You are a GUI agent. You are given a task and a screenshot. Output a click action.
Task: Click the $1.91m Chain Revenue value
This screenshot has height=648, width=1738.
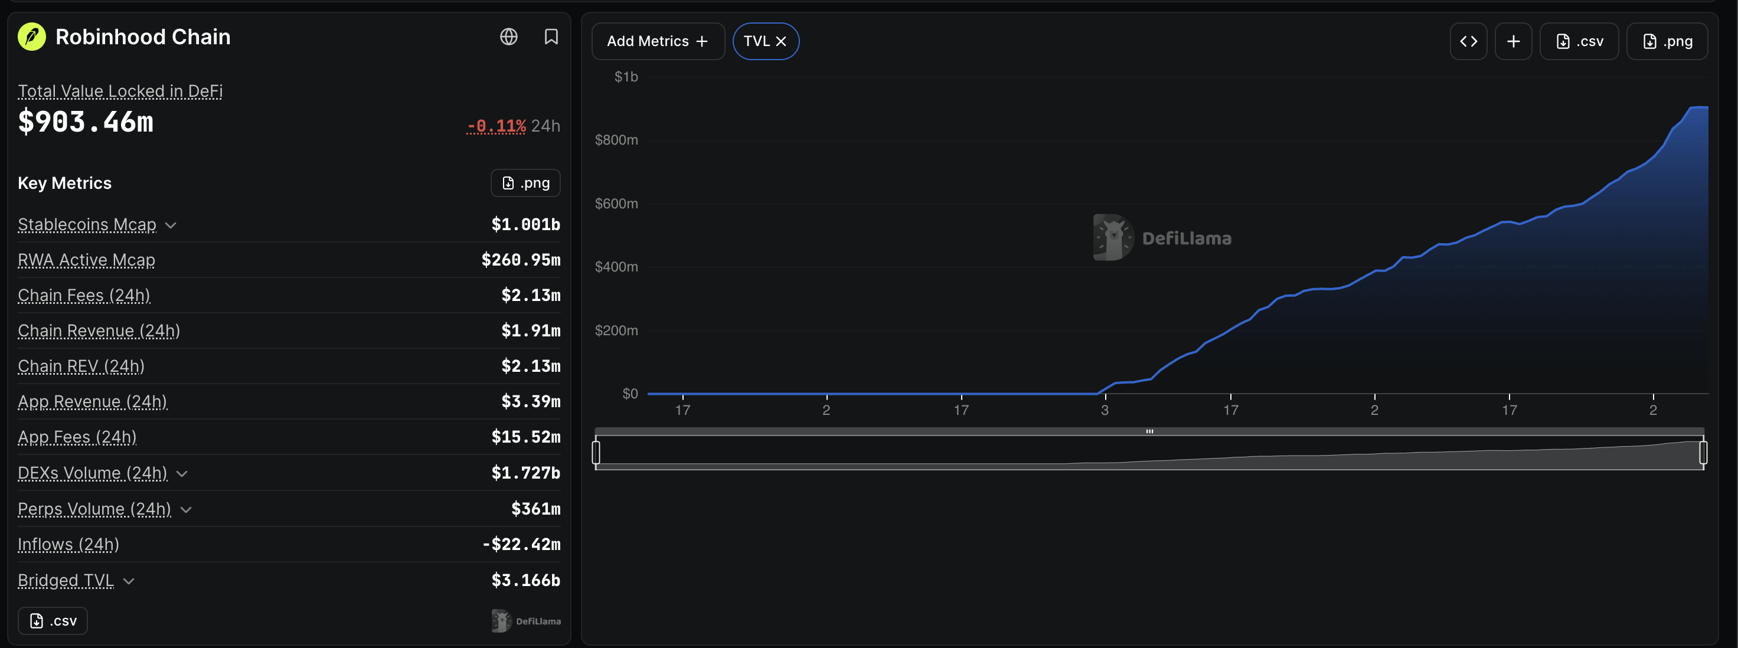(x=530, y=330)
